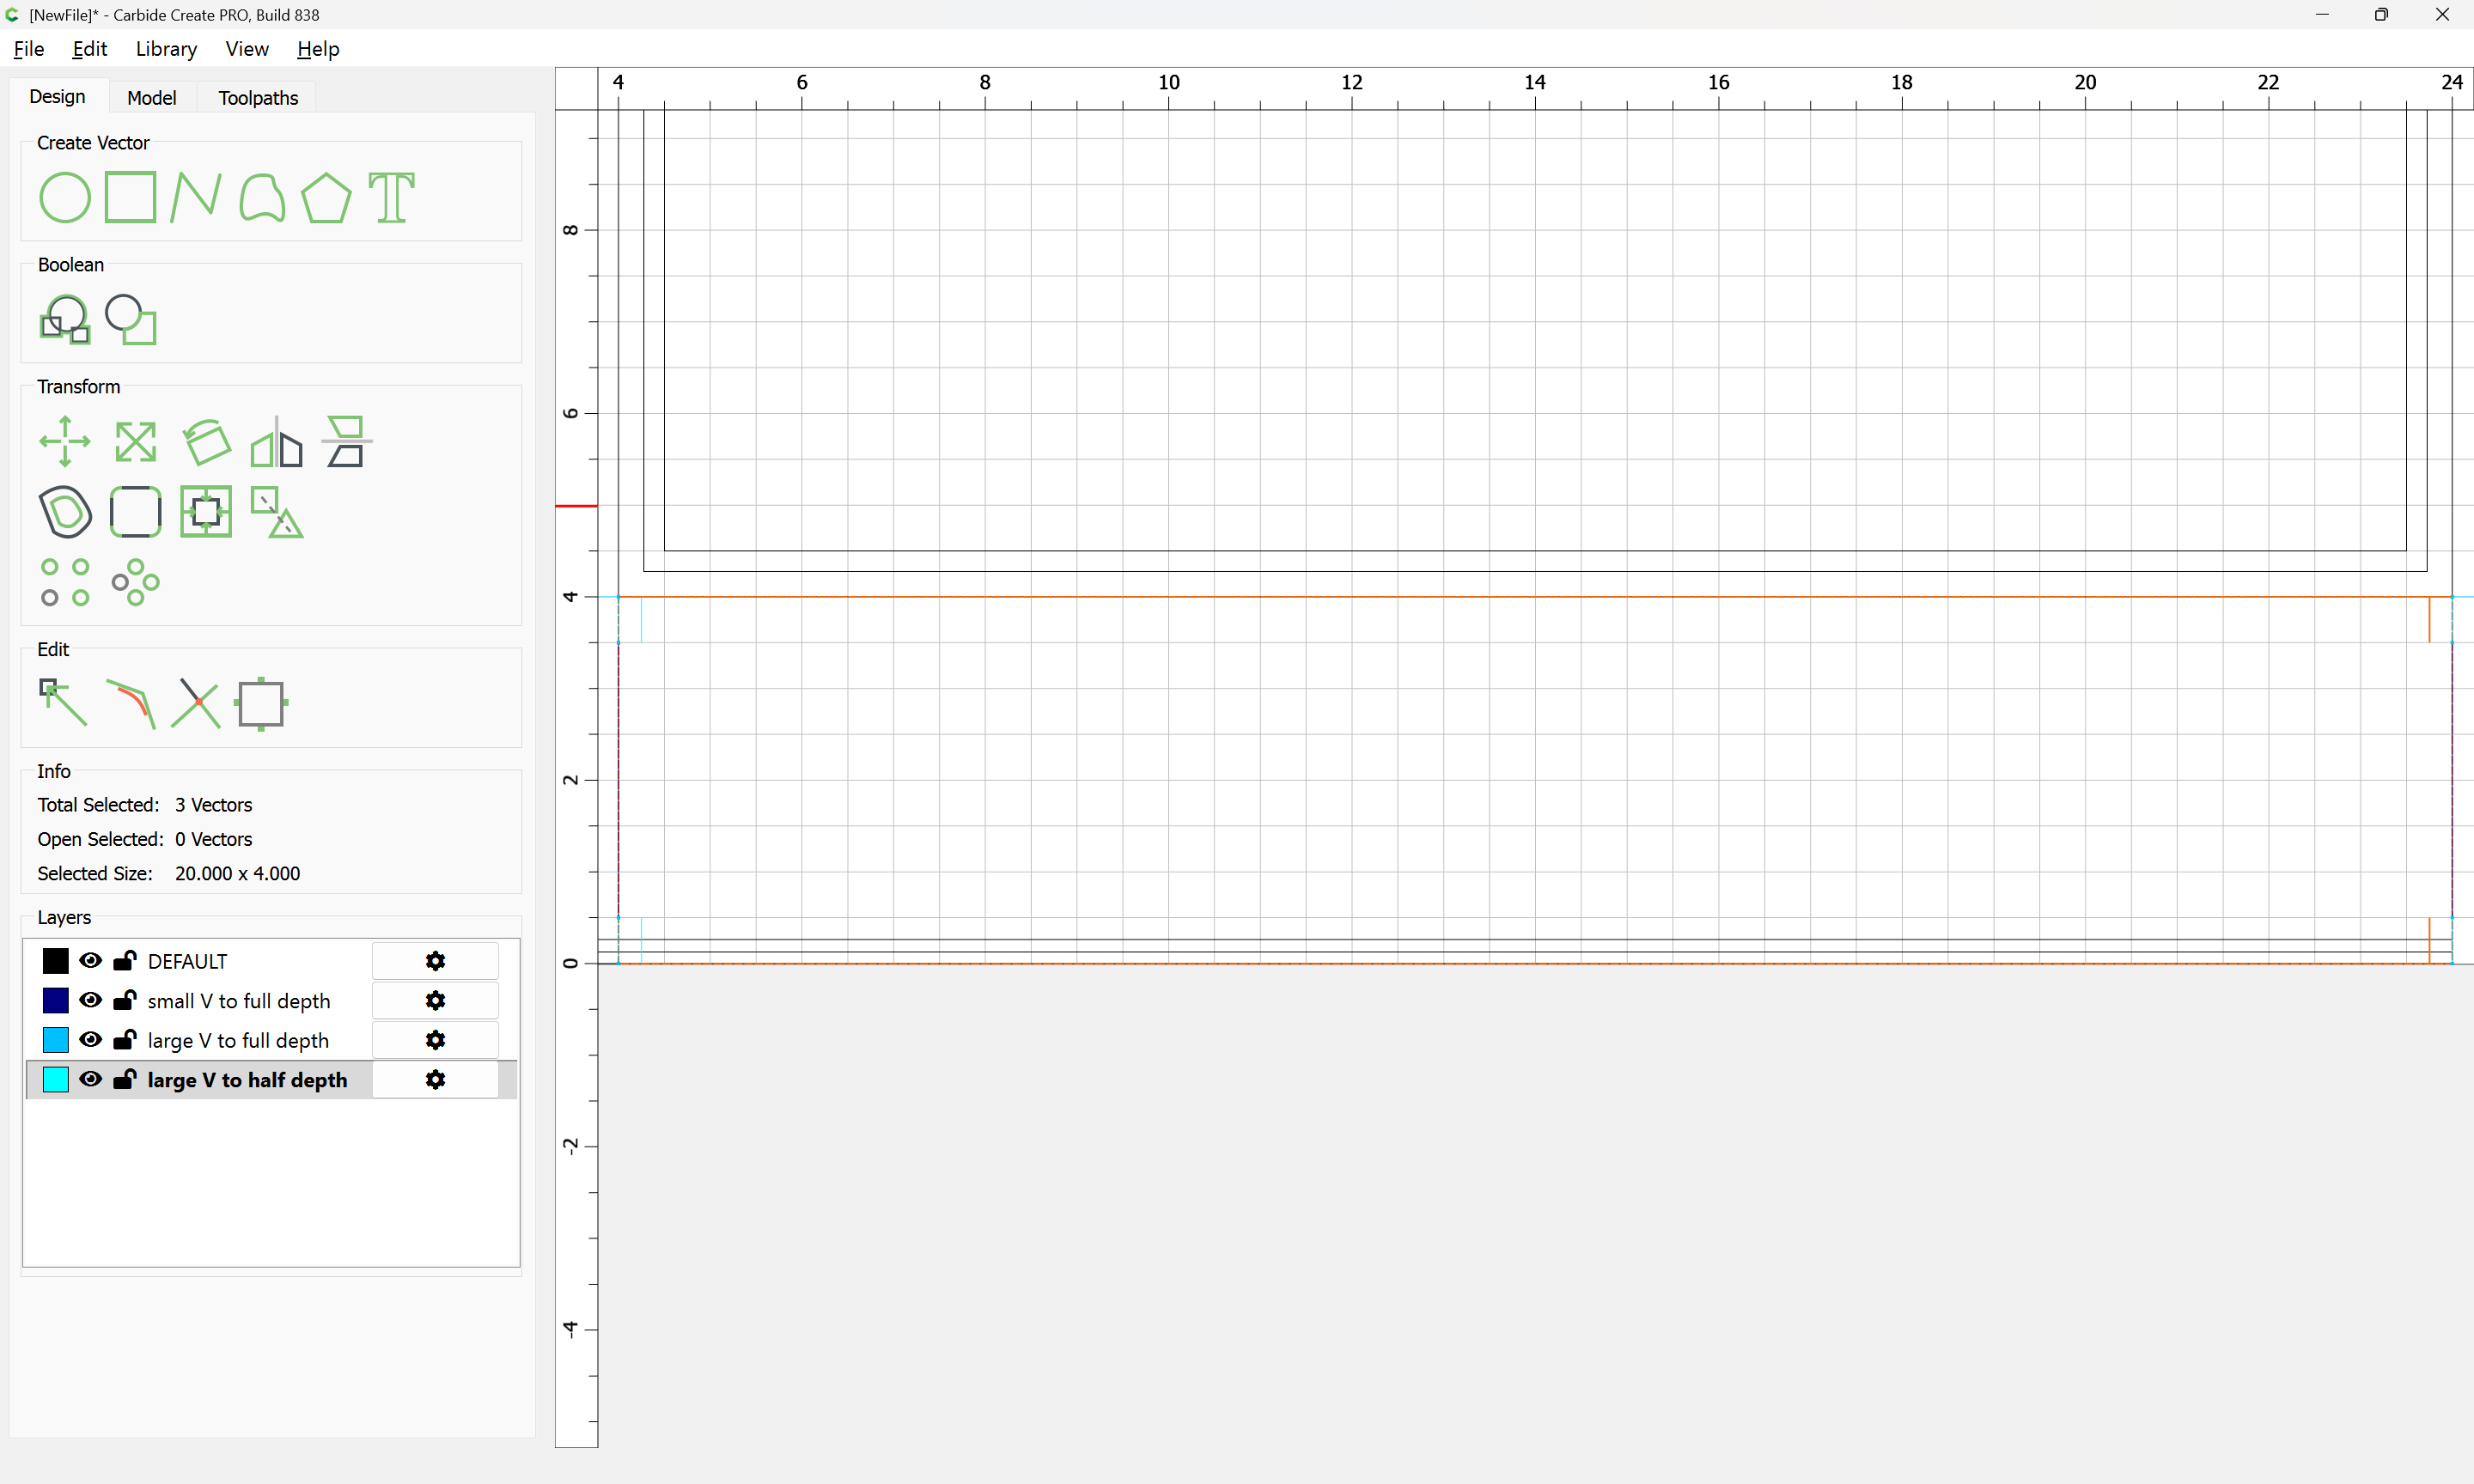Click the cyan swatch of large V to half depth

[x=56, y=1079]
